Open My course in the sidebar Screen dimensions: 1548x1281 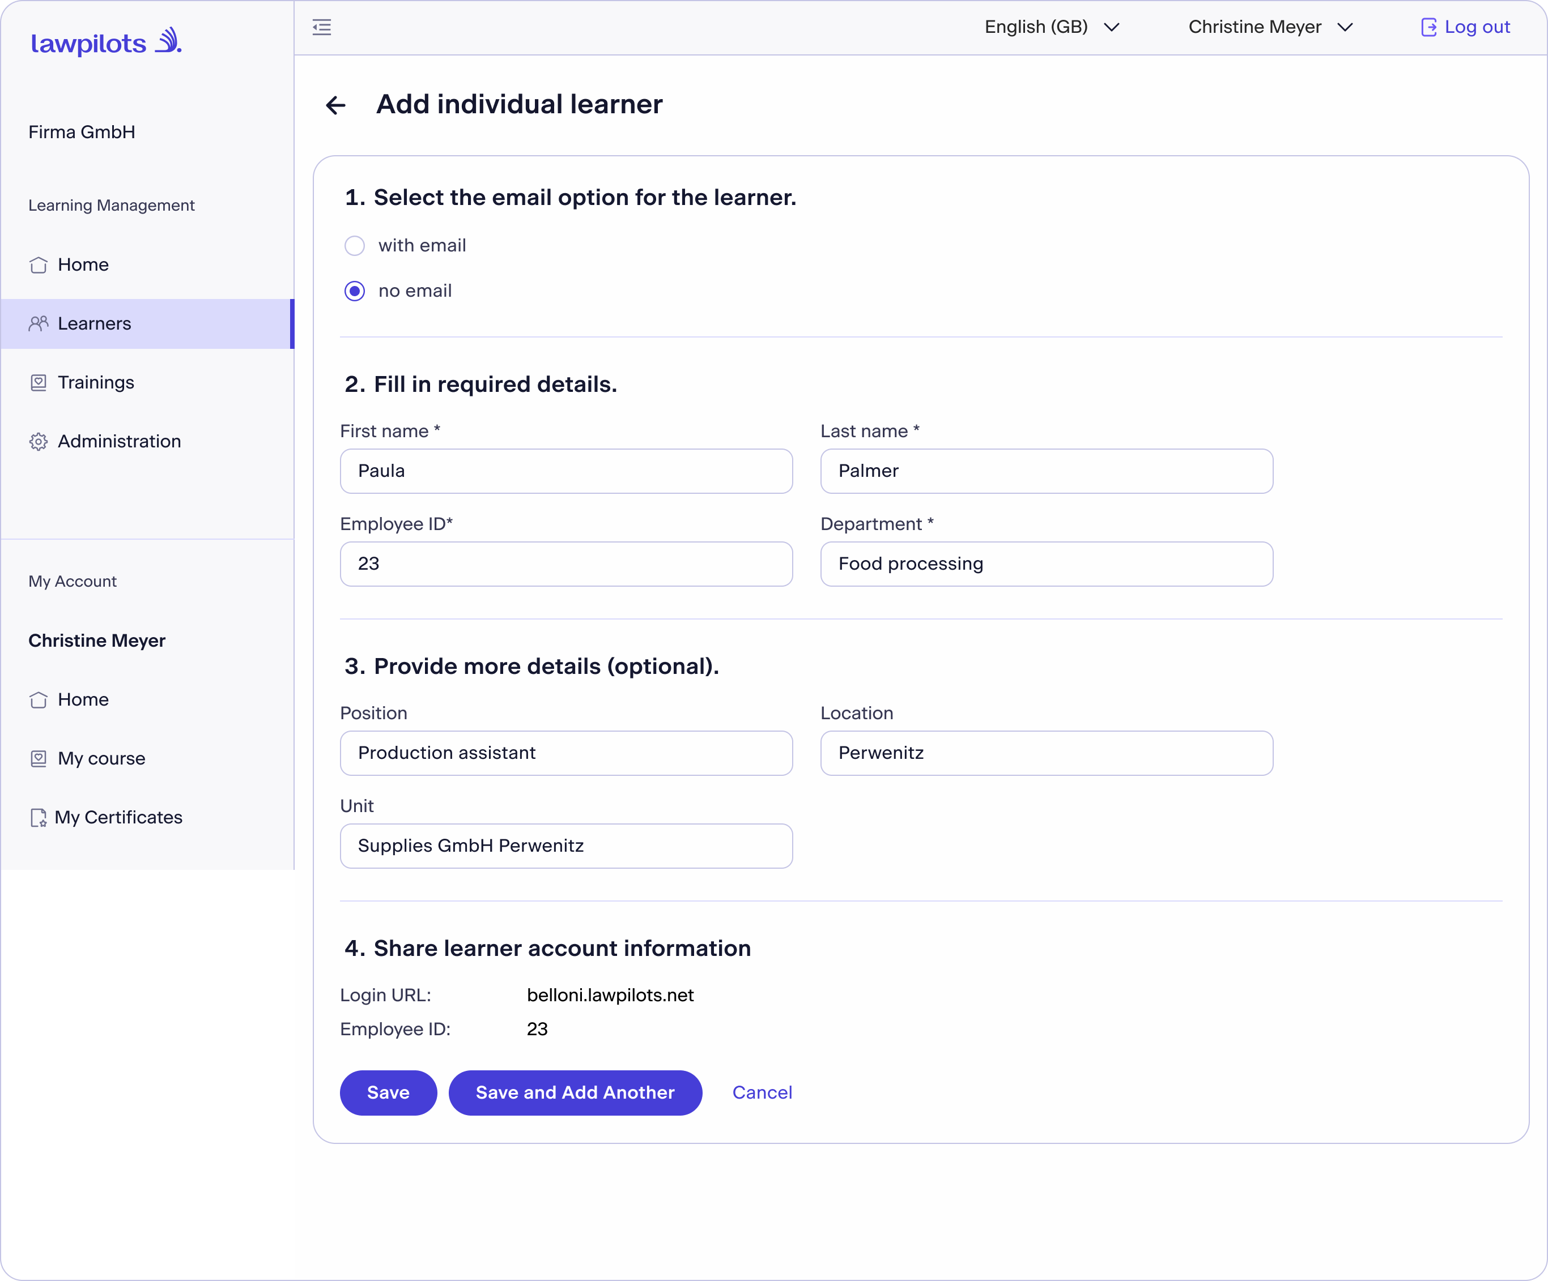[147, 758]
